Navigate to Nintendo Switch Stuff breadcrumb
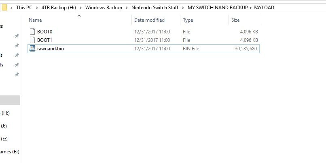Image resolution: width=326 pixels, height=163 pixels. tap(155, 8)
